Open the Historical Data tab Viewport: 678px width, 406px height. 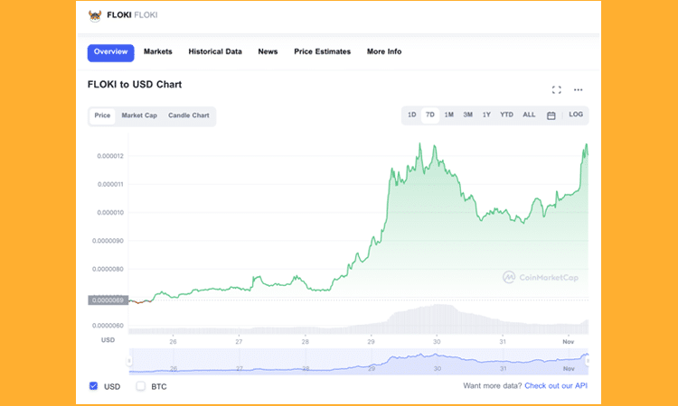click(x=215, y=51)
